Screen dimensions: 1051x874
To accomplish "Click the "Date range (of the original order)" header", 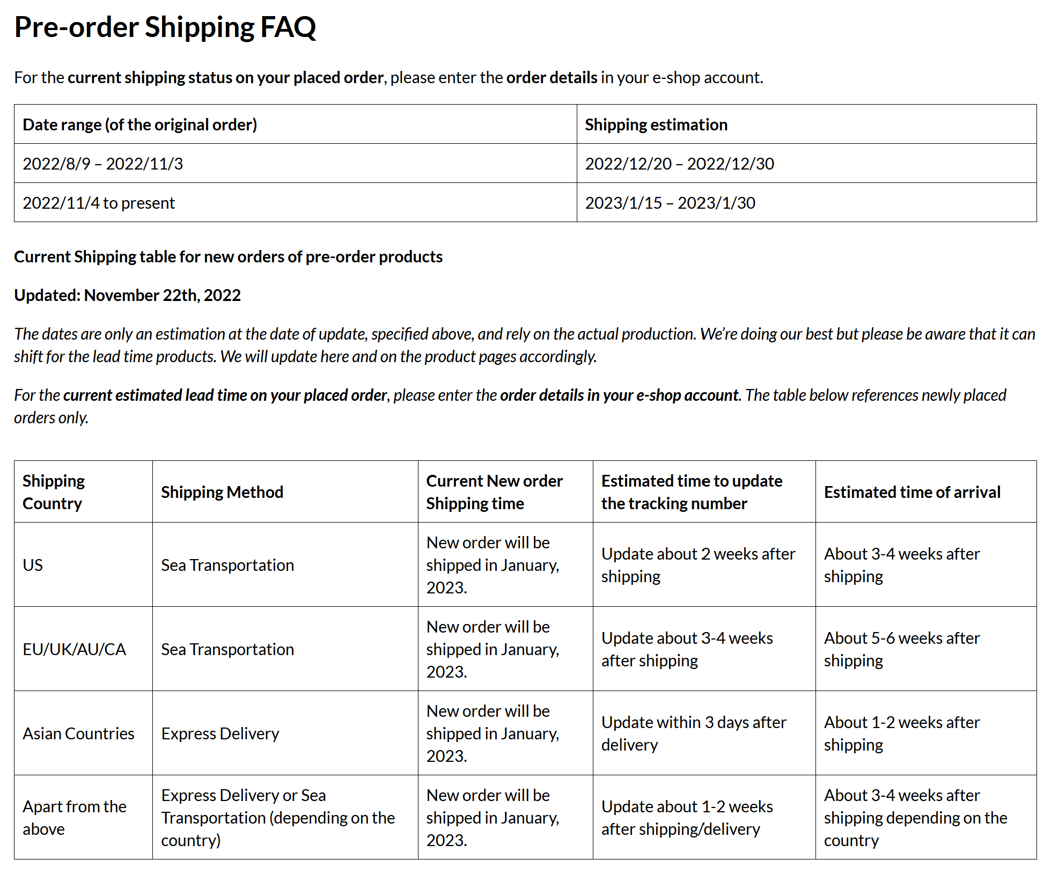I will click(139, 124).
